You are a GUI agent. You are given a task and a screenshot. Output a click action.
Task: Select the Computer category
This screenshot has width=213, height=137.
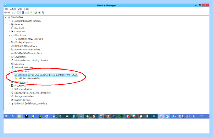point(20,32)
